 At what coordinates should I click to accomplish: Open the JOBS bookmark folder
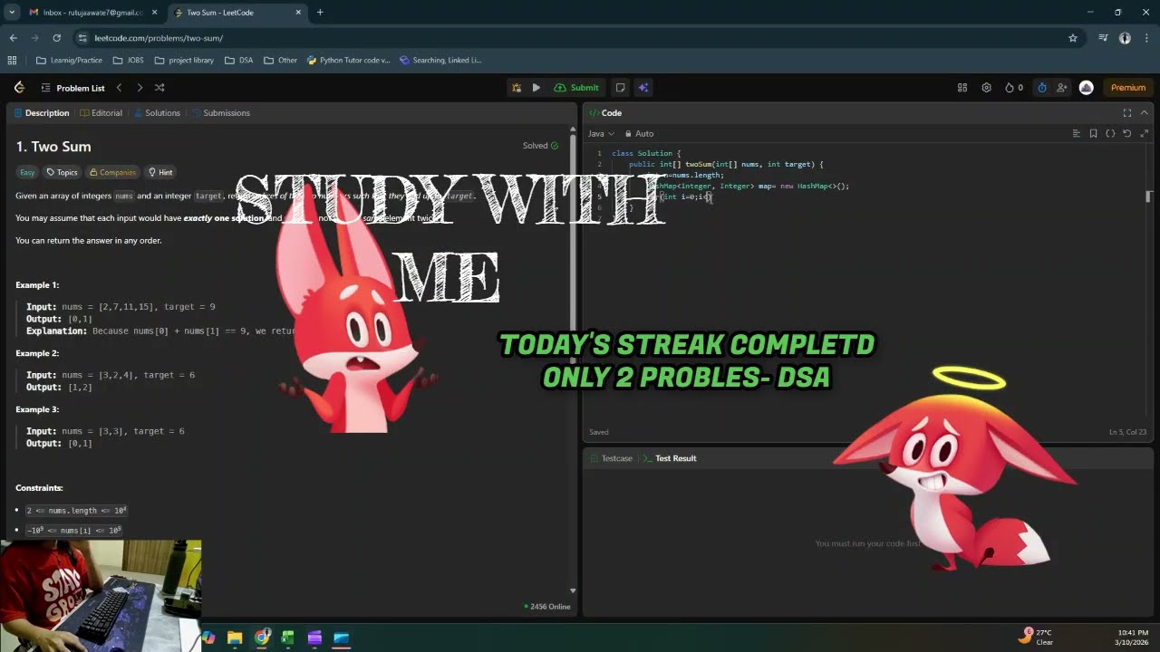[x=128, y=61]
